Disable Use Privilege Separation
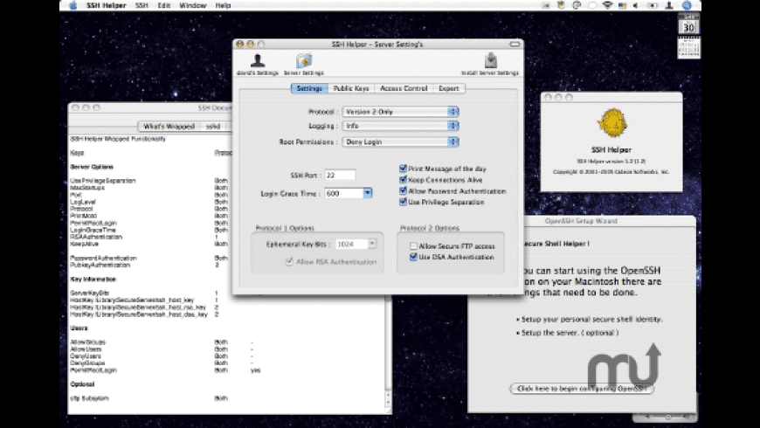Image resolution: width=760 pixels, height=428 pixels. click(x=403, y=202)
